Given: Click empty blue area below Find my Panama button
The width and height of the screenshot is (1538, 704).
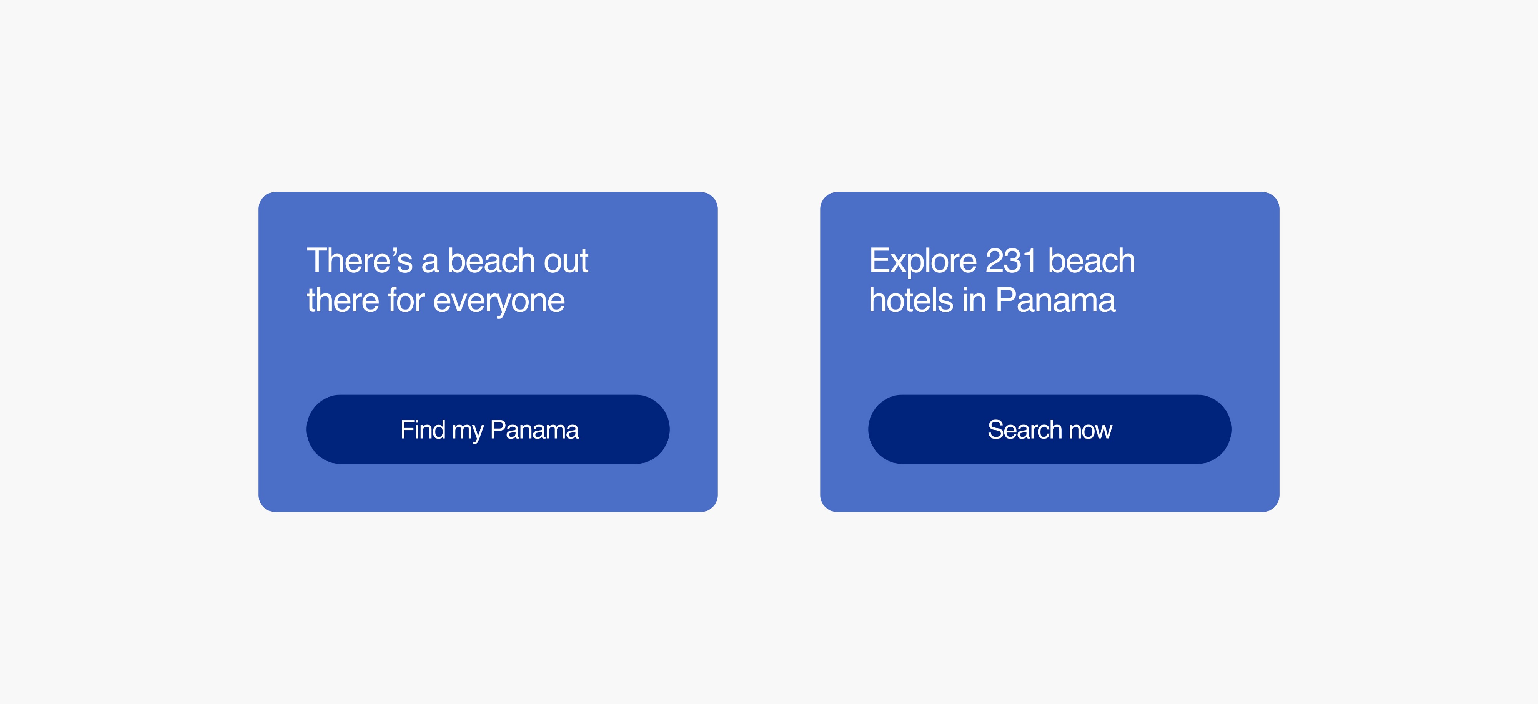Looking at the screenshot, I should pyautogui.click(x=488, y=488).
